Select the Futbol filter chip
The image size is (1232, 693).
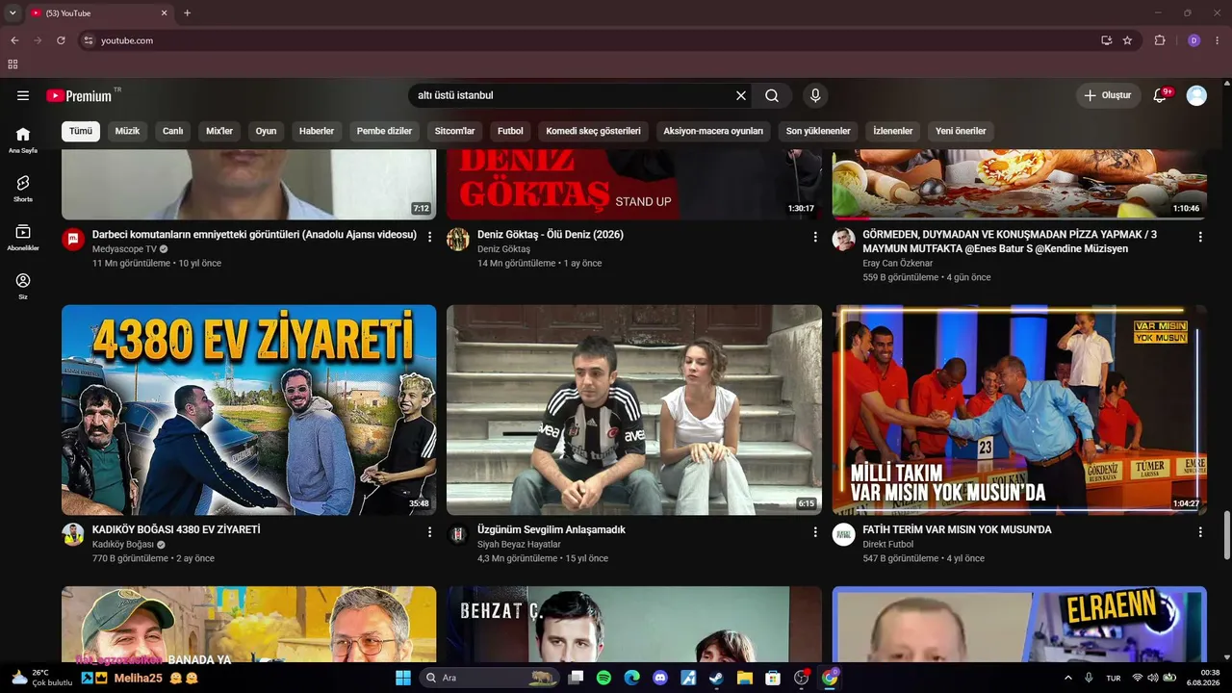[510, 131]
